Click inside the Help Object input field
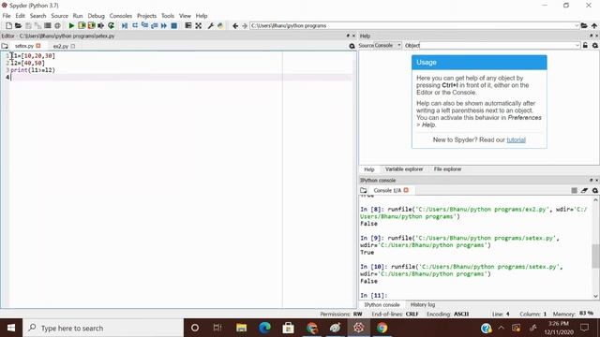Screen dimensions: 600x337 [x=497, y=46]
